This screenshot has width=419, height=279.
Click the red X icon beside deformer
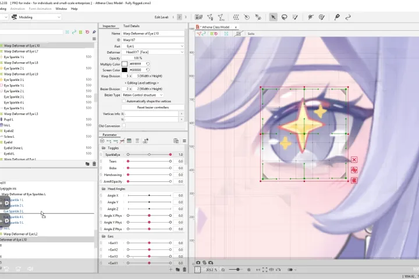[x=354, y=160]
